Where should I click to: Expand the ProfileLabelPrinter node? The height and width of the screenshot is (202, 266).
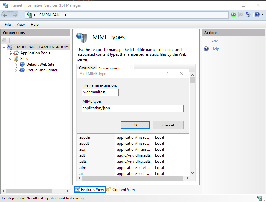[16, 70]
